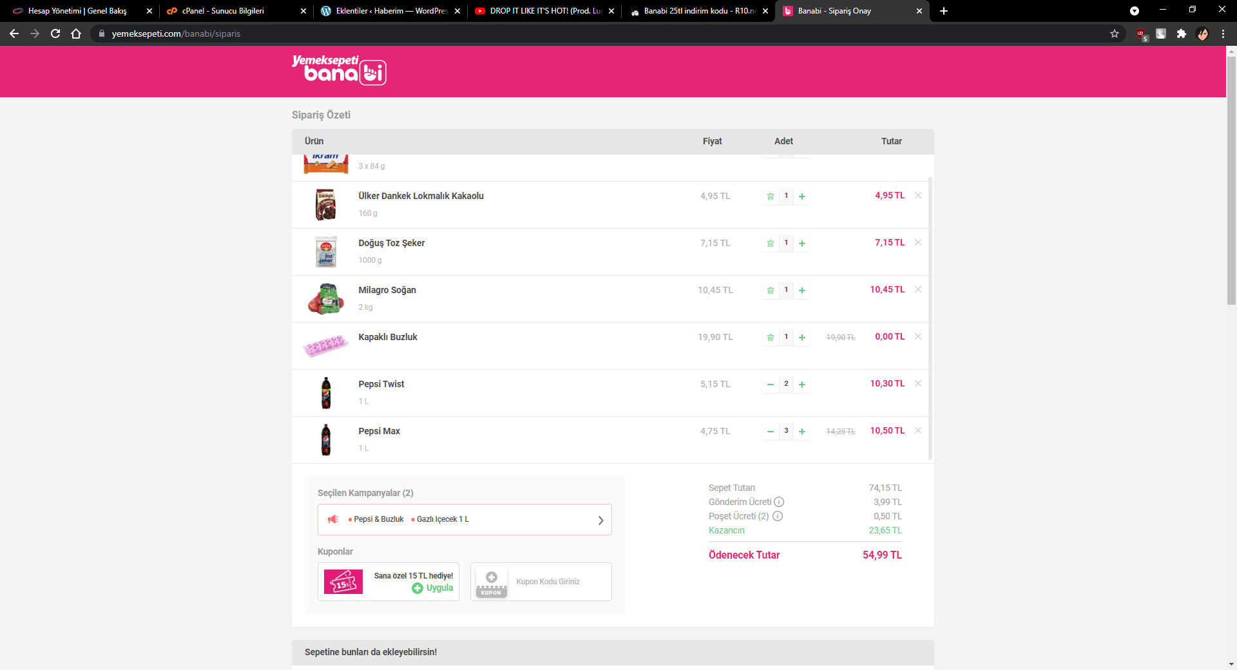Screen dimensions: 1237x670
Task: Open Chrome three-dot menu
Action: pos(1223,33)
